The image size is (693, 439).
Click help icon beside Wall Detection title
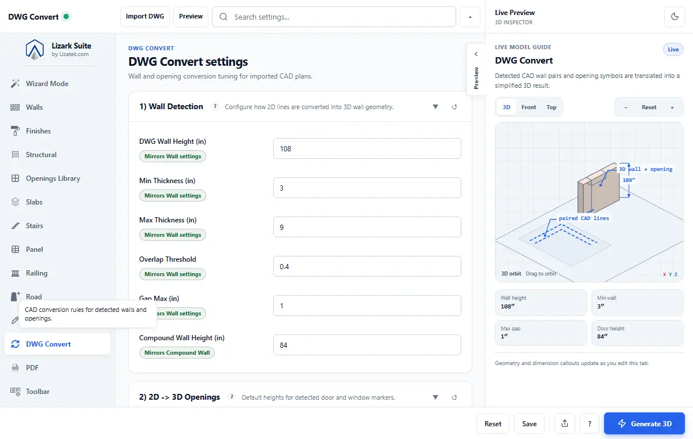(215, 106)
